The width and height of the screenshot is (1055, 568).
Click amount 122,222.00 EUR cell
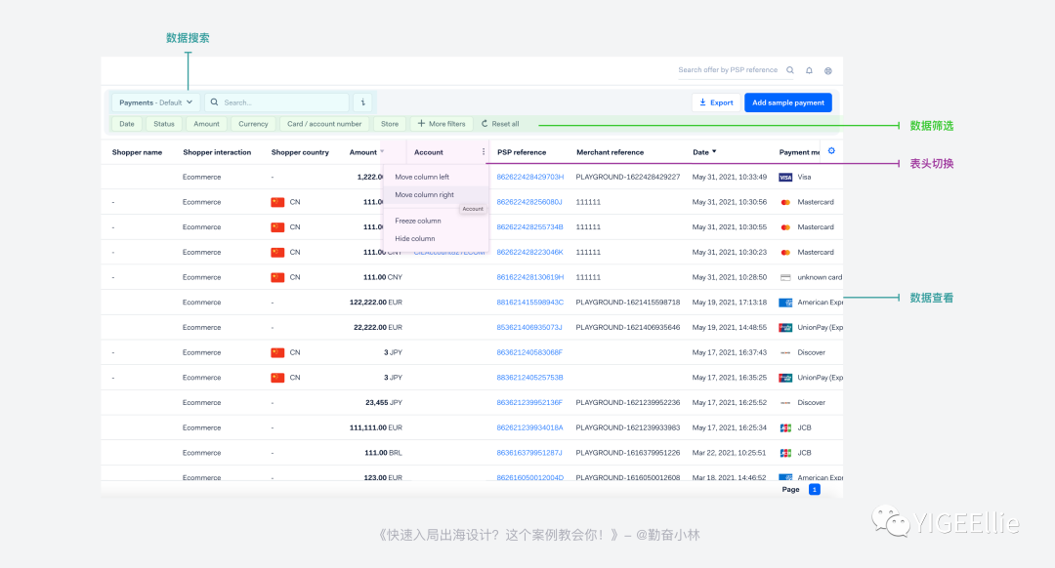(375, 303)
